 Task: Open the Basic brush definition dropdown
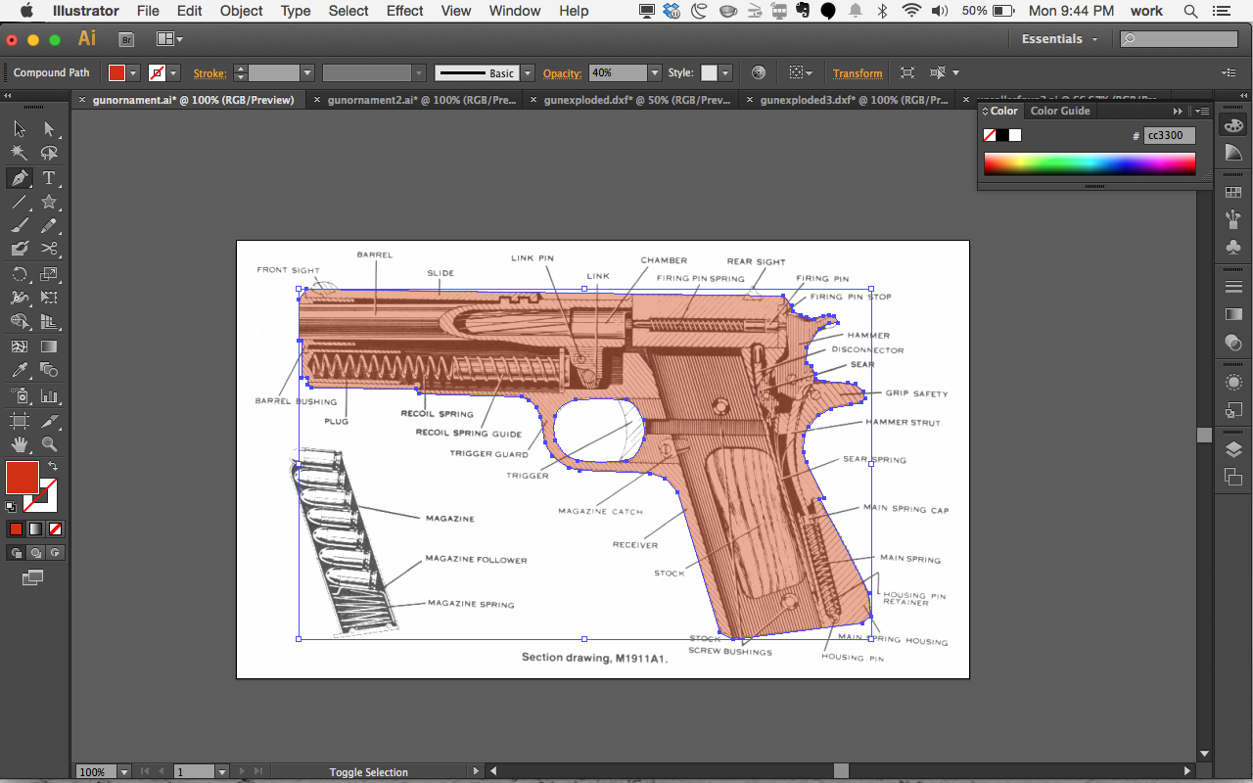pyautogui.click(x=526, y=72)
